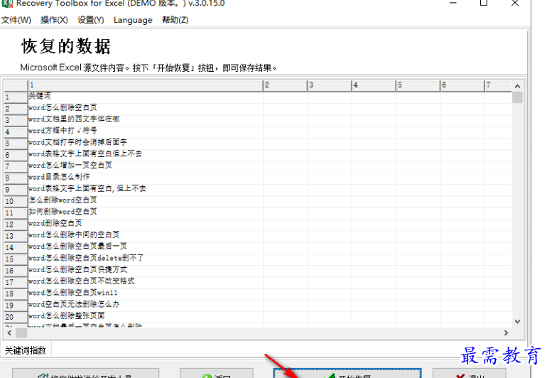Click the 退出 exit button
Image resolution: width=547 pixels, height=378 pixels.
469,374
